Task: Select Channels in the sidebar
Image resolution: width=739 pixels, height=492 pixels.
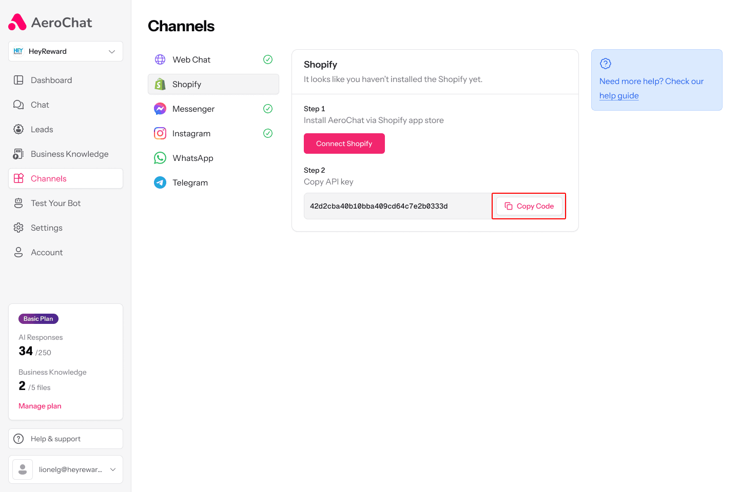Action: click(66, 178)
